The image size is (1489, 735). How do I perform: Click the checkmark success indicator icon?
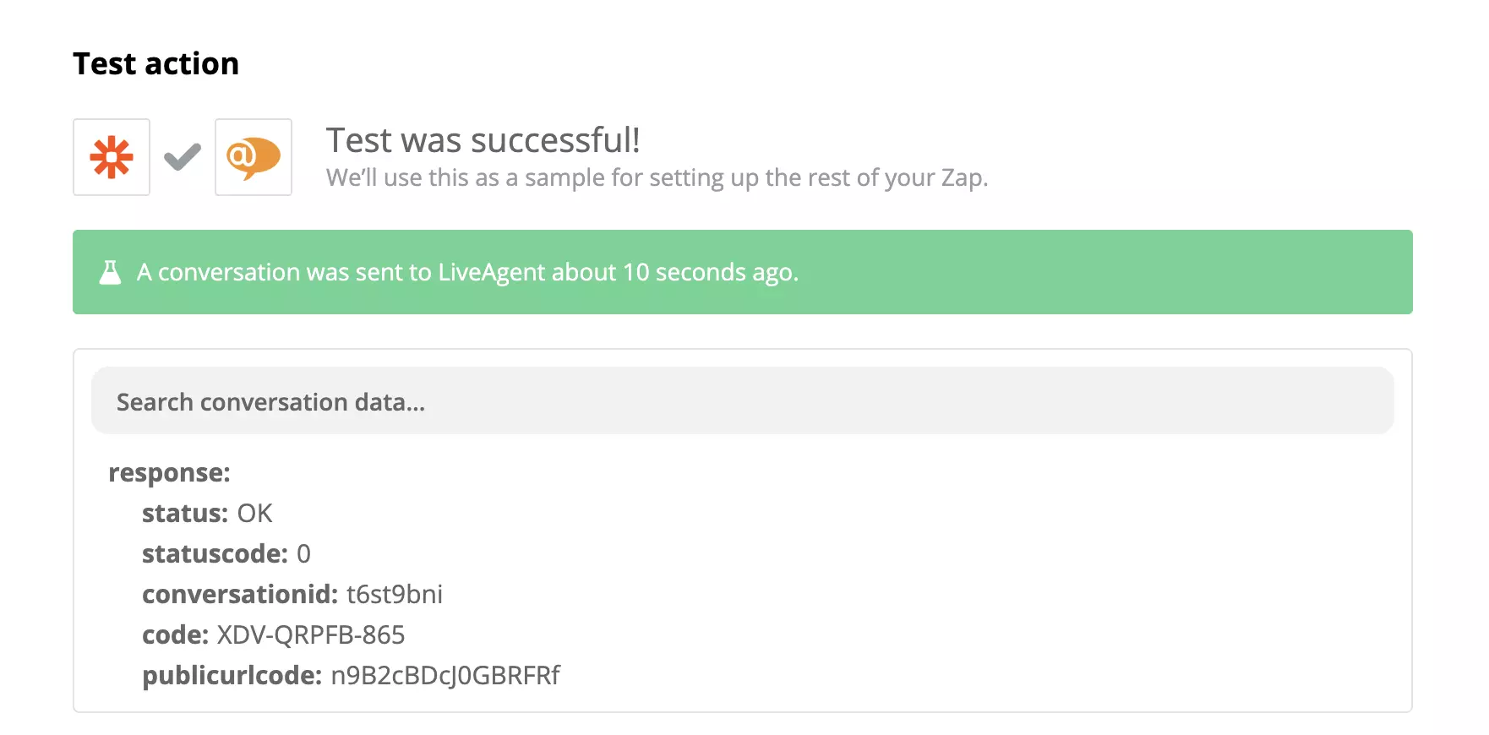tap(181, 156)
